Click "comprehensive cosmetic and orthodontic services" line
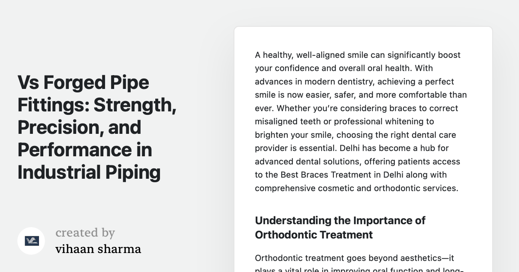This screenshot has width=519, height=272. 356,188
